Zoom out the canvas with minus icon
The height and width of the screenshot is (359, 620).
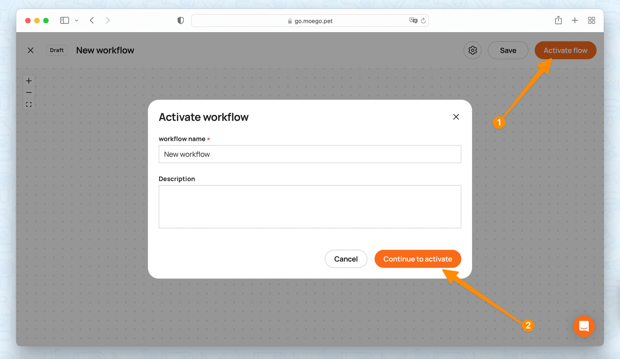29,93
